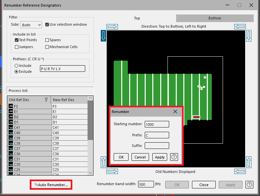Select the Include prefixes radio button
This screenshot has width=260, height=196.
tap(16, 66)
